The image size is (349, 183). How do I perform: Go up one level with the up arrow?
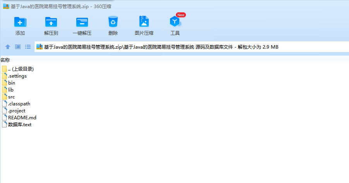pos(8,47)
